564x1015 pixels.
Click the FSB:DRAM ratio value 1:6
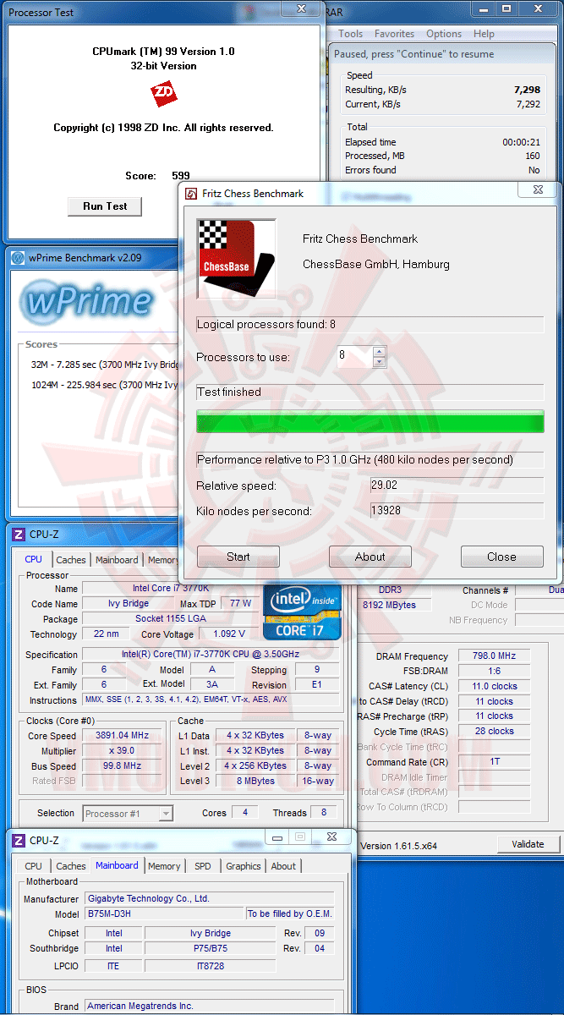pos(495,671)
